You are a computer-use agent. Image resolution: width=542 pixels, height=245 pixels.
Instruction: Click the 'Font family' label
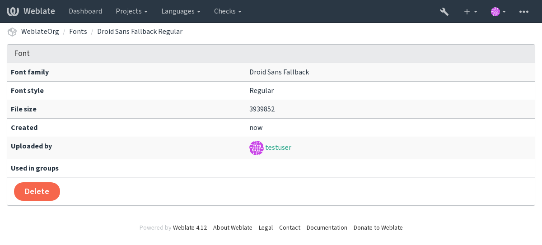[30, 72]
